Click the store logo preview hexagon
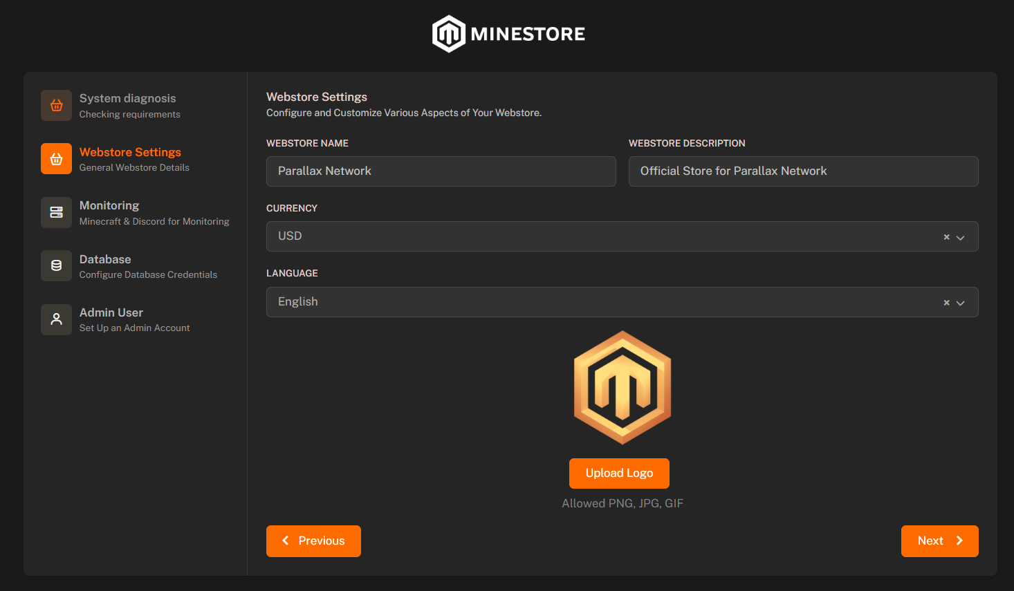1014x591 pixels. 621,387
